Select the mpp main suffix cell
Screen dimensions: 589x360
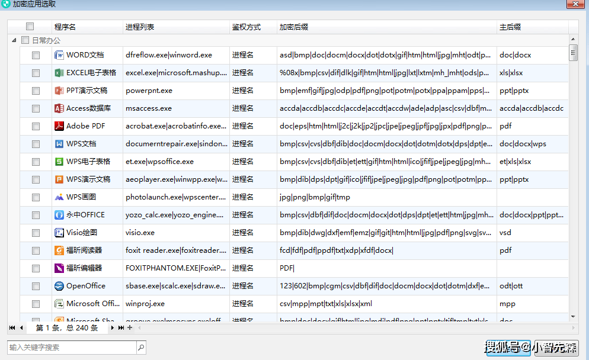pos(533,304)
